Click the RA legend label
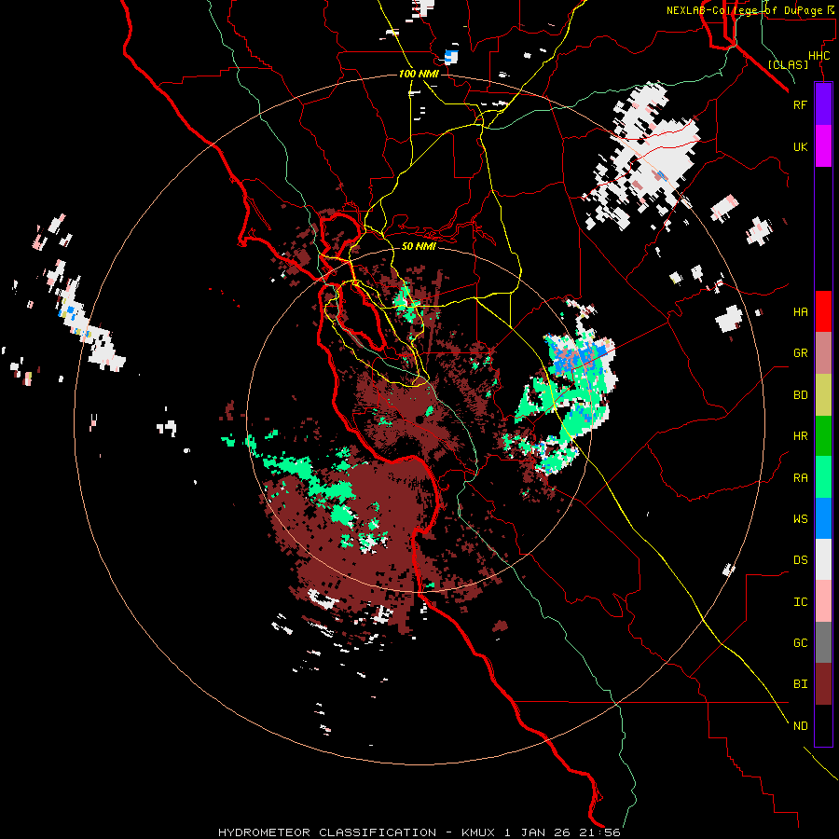This screenshot has height=839, width=839. coord(800,478)
